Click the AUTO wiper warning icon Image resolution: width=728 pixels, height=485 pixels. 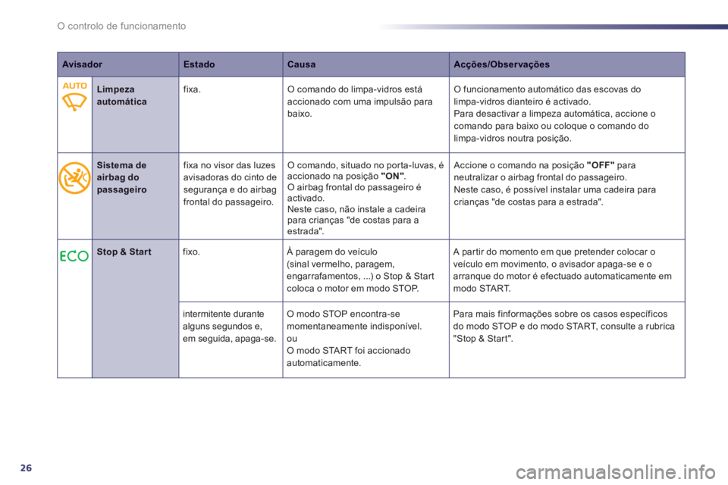point(74,96)
